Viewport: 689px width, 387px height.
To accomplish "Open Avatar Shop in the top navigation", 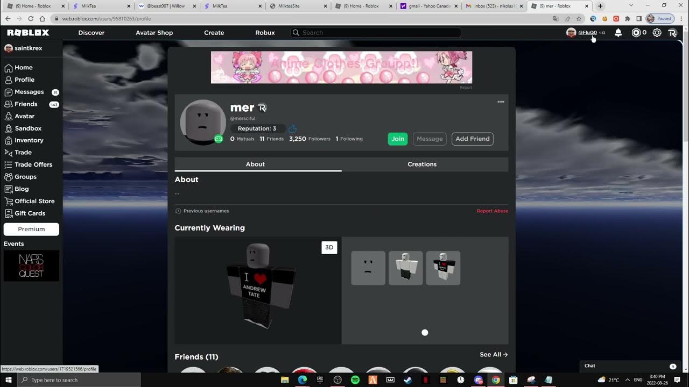I will 154,33.
